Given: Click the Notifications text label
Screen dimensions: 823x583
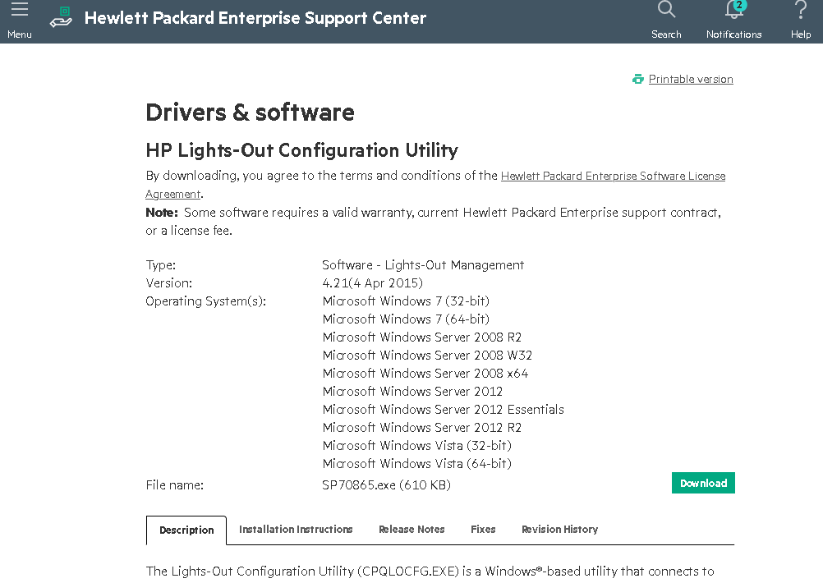Looking at the screenshot, I should [x=733, y=34].
